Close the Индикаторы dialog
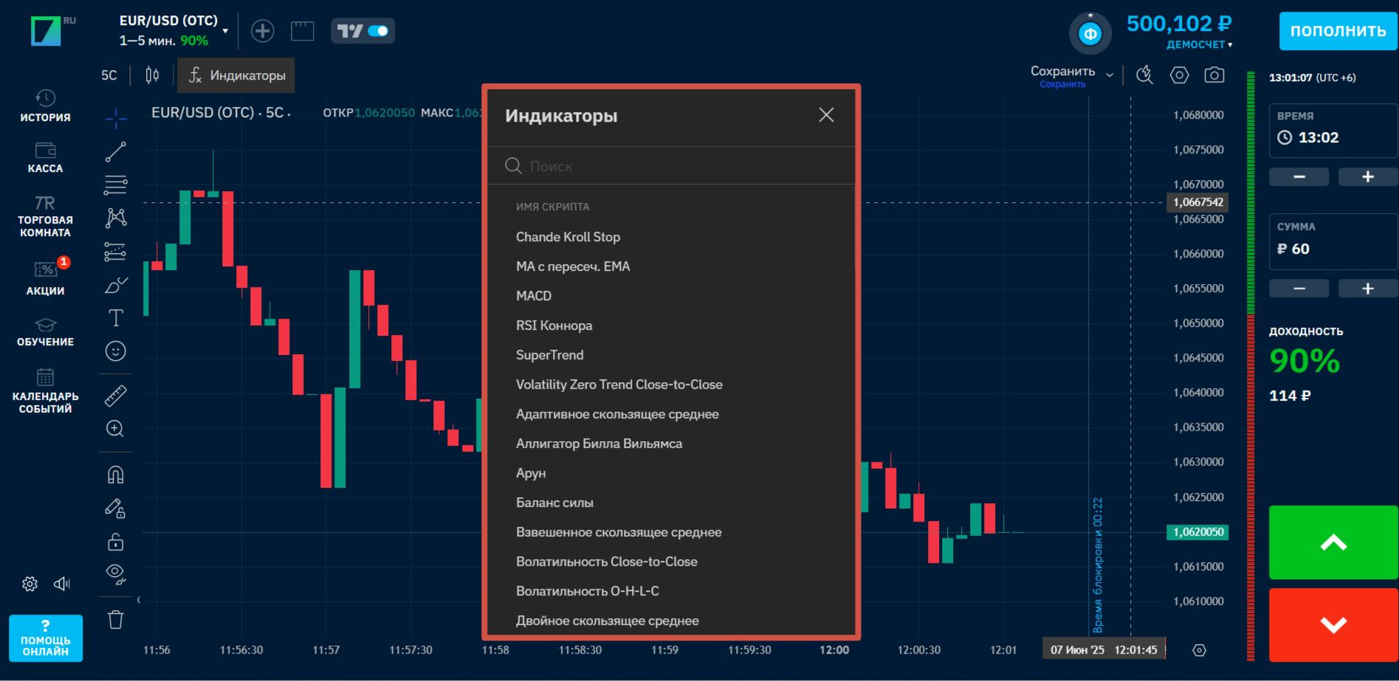Screen dimensions: 1399x681 [826, 115]
